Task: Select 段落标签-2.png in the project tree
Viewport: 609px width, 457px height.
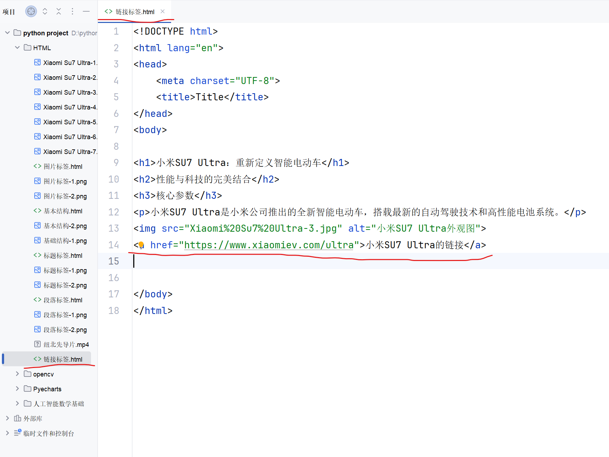Action: [x=60, y=330]
